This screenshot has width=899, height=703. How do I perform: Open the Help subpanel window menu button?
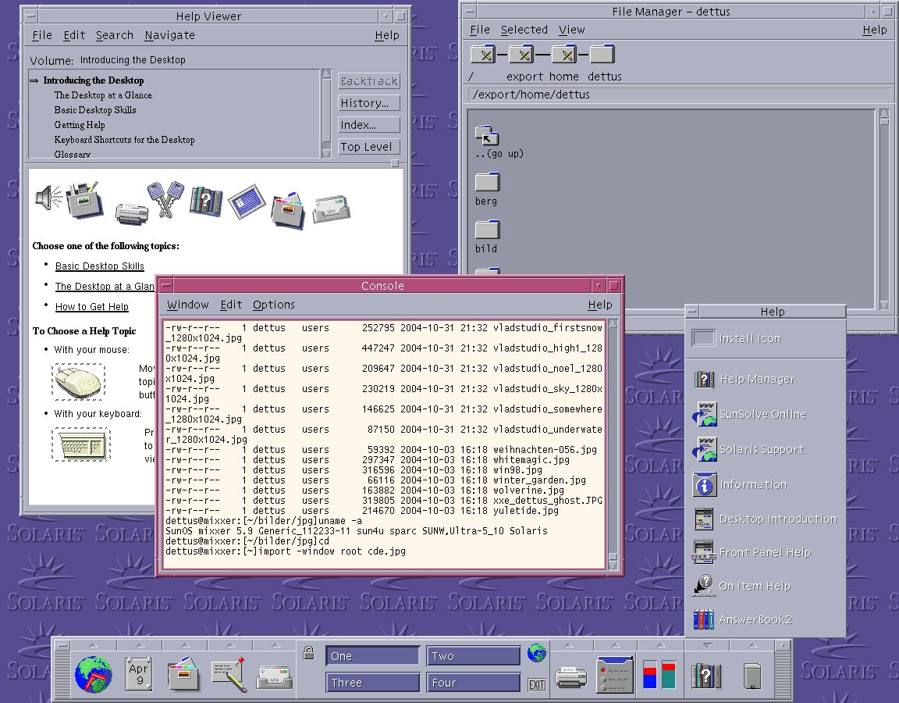[692, 312]
